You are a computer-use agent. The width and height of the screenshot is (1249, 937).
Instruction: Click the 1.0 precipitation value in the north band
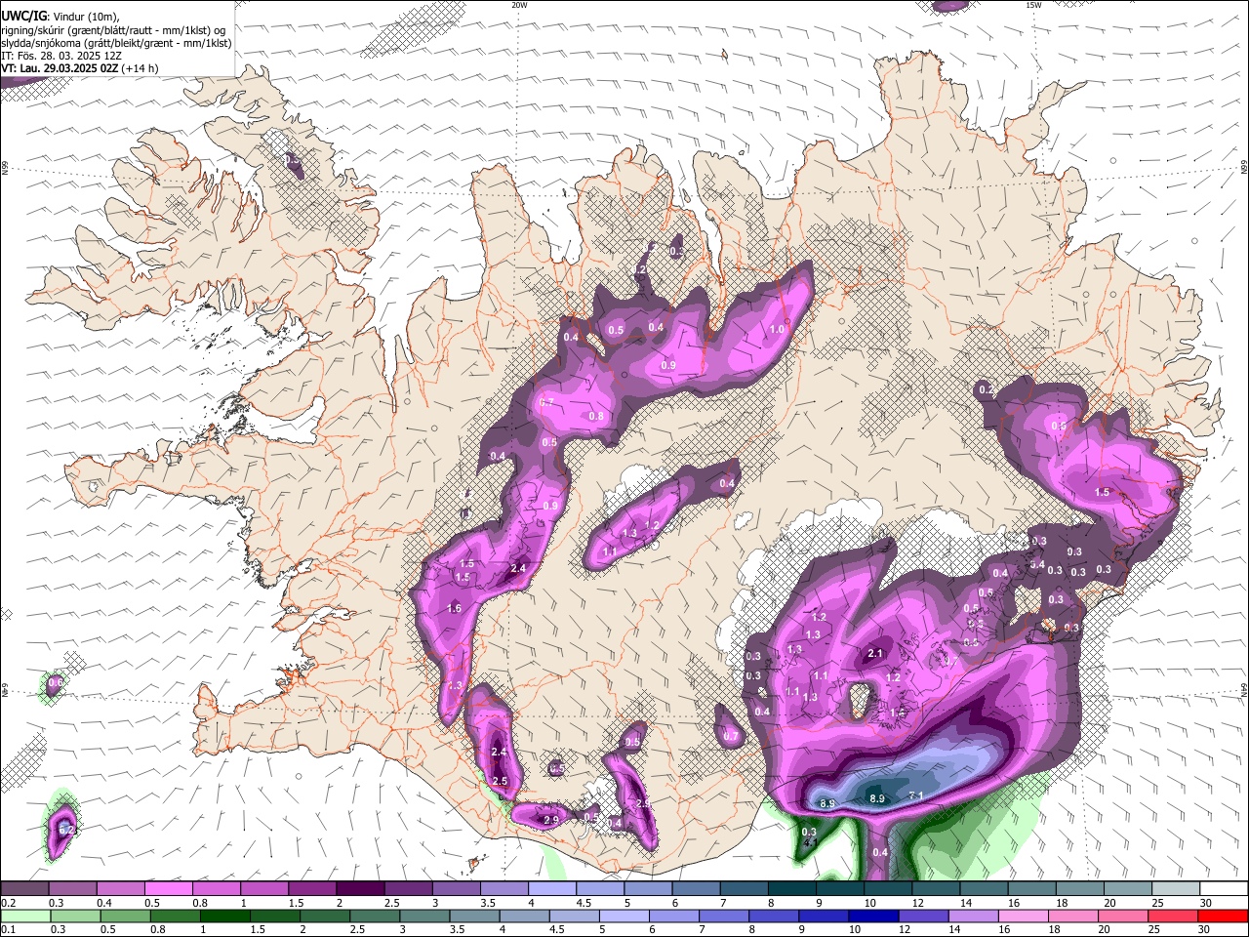click(778, 330)
